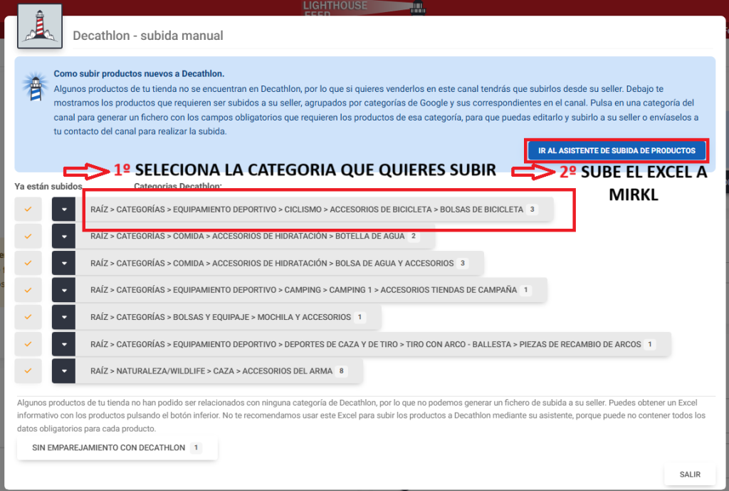The height and width of the screenshot is (491, 729).
Task: Select the Accesorios Tiendas de Campaña category
Action: (x=311, y=291)
